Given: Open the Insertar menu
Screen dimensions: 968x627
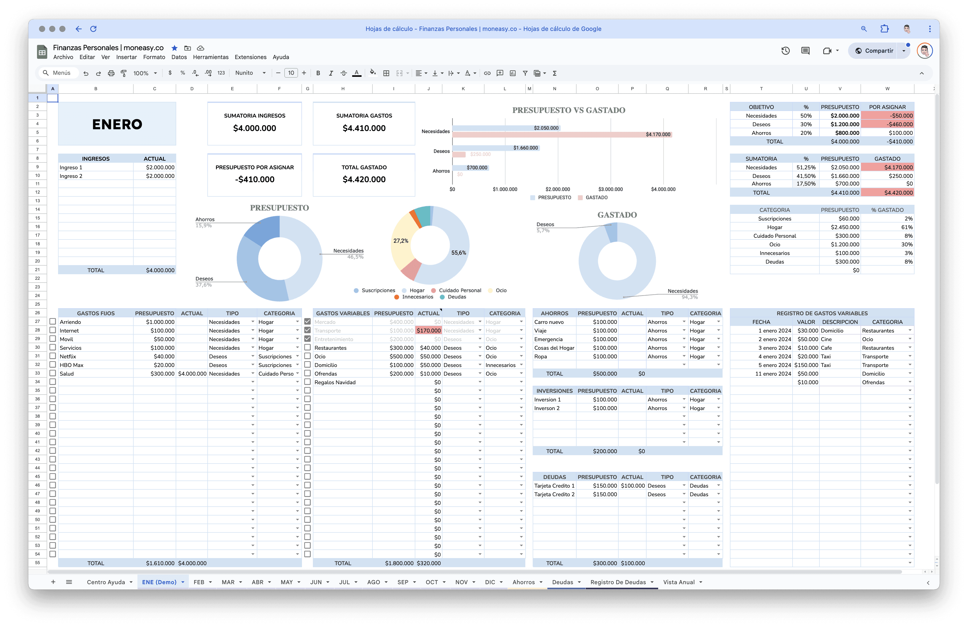Looking at the screenshot, I should [127, 57].
